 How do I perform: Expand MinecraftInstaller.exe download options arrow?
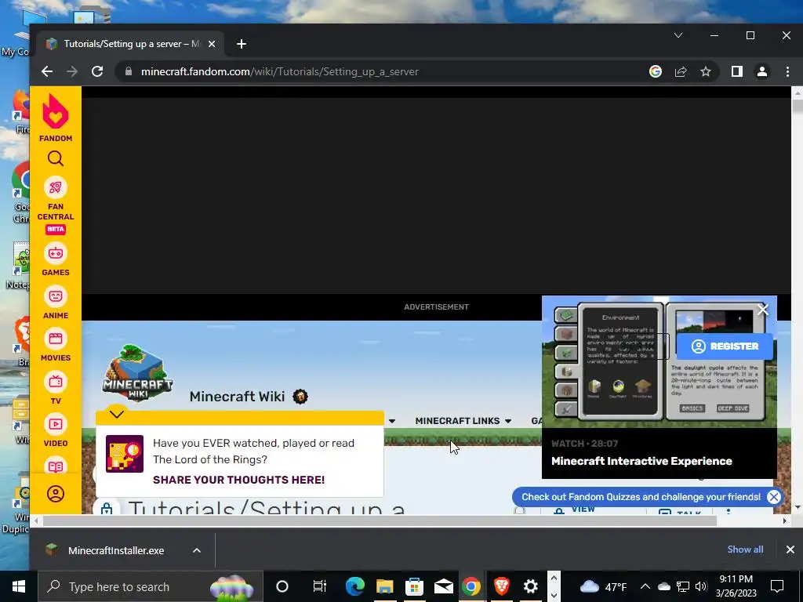pos(197,550)
